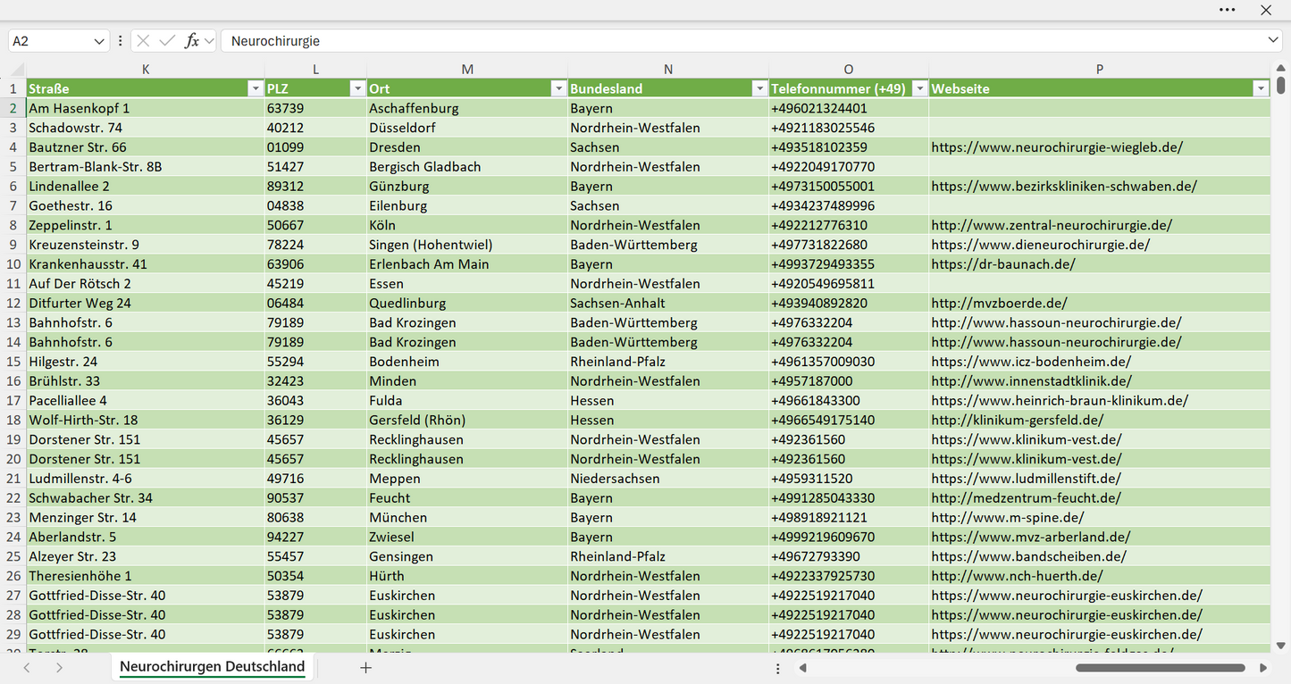Select the street cell Auf Der Rötsch 2
The width and height of the screenshot is (1291, 684).
pos(146,284)
